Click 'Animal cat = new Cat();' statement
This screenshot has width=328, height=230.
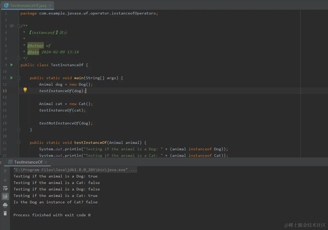tap(66, 104)
